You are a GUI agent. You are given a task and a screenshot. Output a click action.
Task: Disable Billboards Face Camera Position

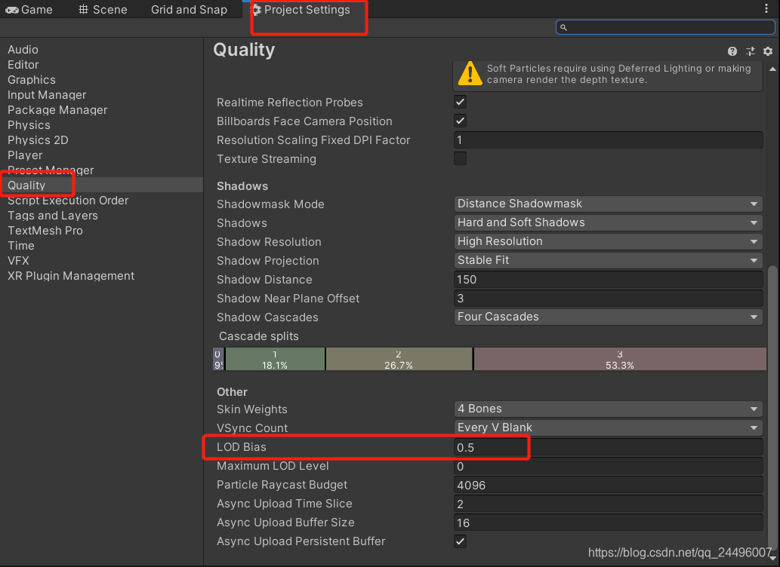[x=460, y=121]
